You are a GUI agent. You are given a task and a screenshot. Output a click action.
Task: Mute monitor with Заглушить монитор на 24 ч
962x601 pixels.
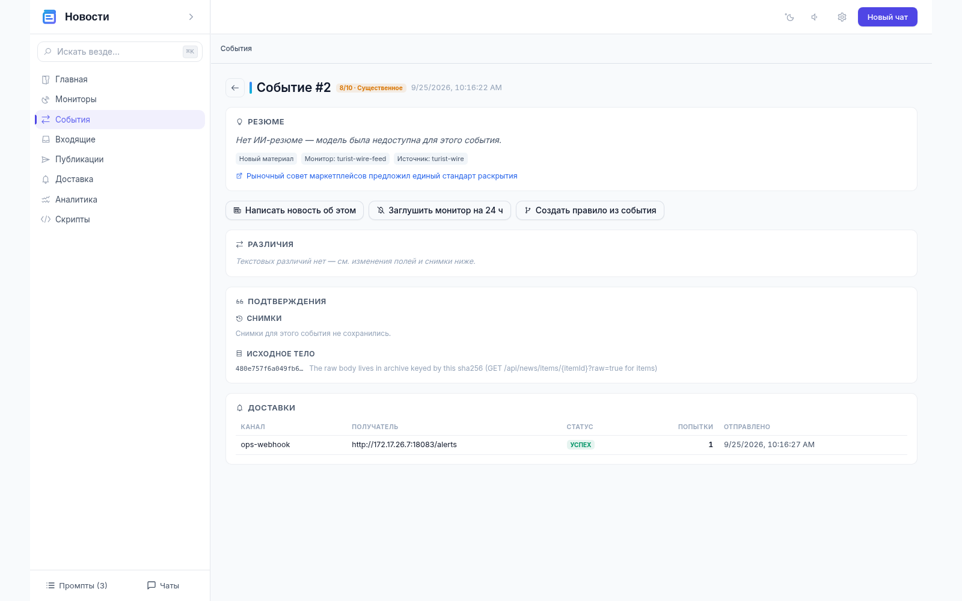click(x=440, y=210)
